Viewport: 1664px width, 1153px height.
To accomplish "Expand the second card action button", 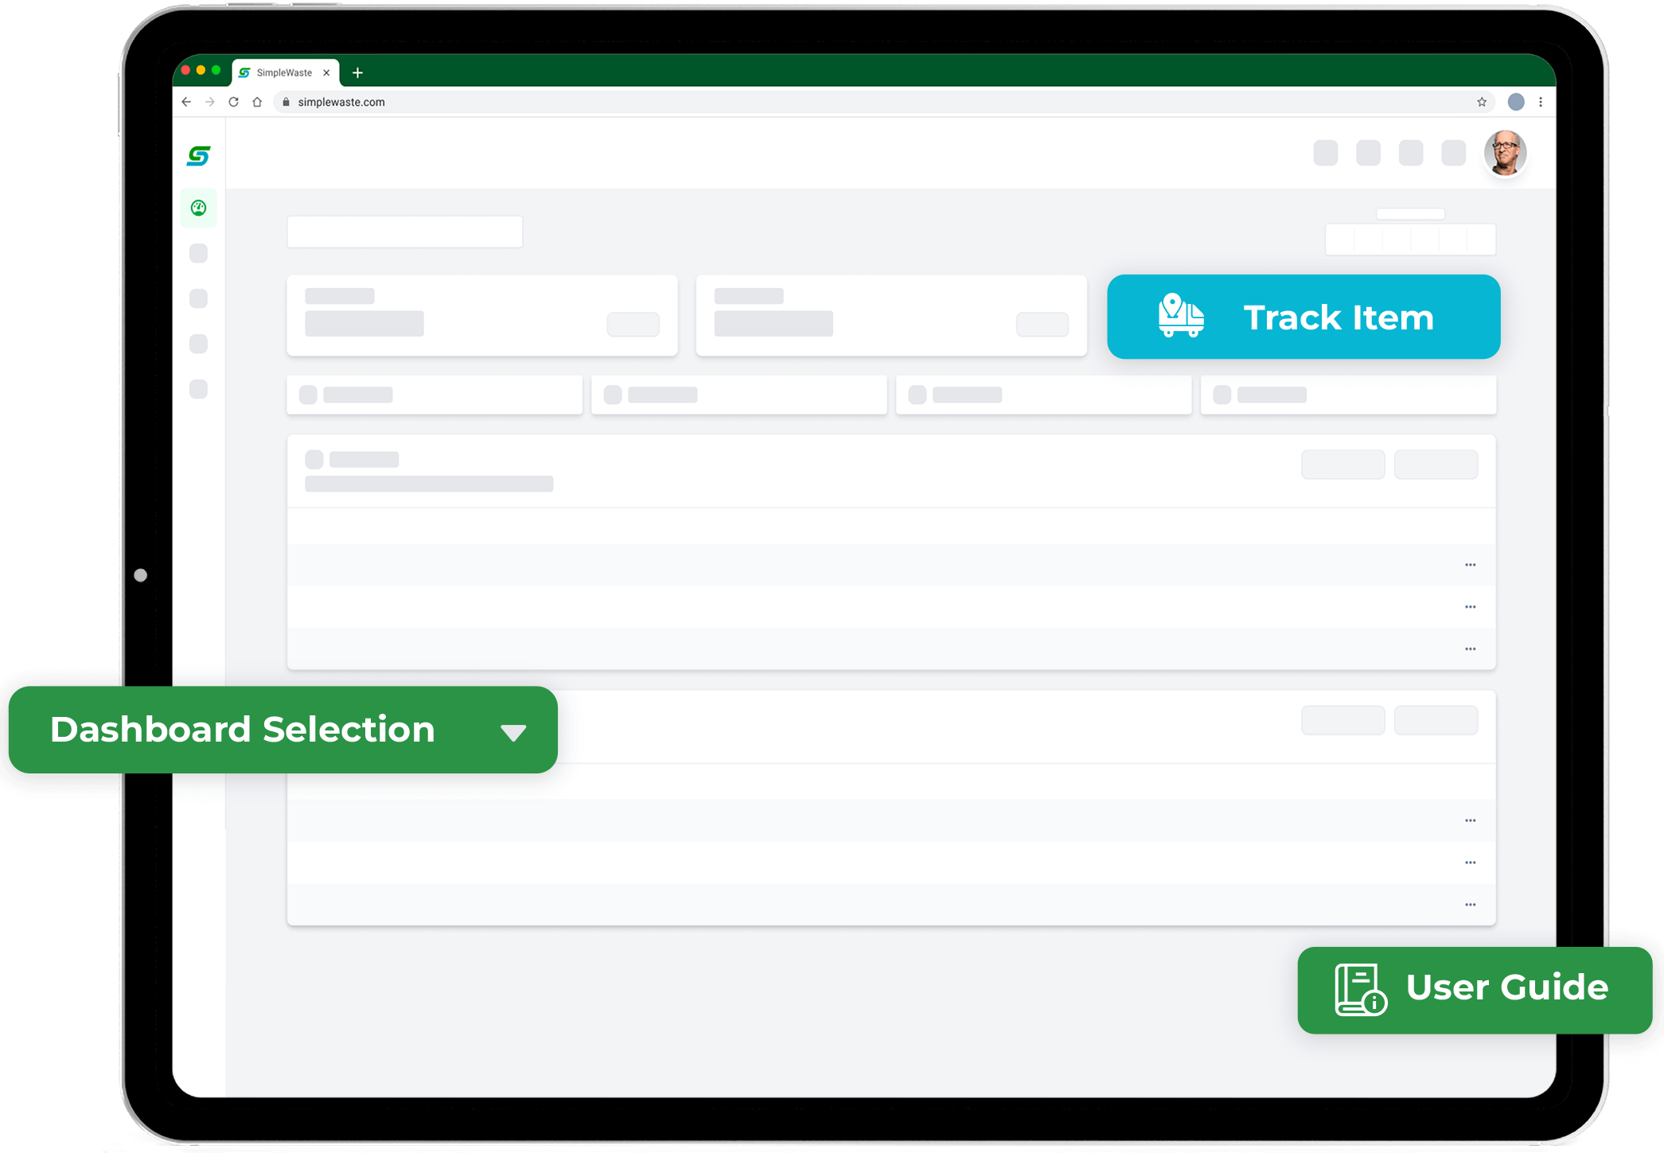I will [1471, 607].
